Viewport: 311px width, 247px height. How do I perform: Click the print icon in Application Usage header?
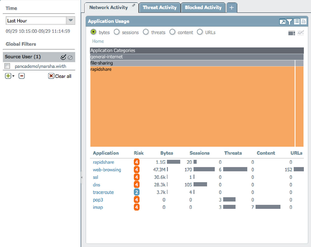point(303,22)
